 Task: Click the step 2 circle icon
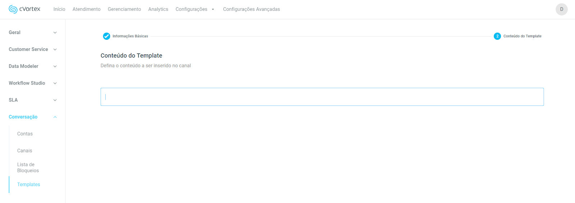pyautogui.click(x=497, y=36)
